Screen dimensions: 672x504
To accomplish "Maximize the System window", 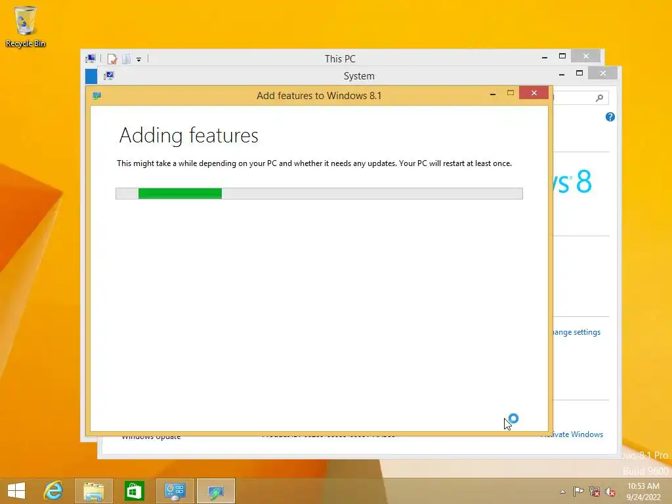I will 579,73.
